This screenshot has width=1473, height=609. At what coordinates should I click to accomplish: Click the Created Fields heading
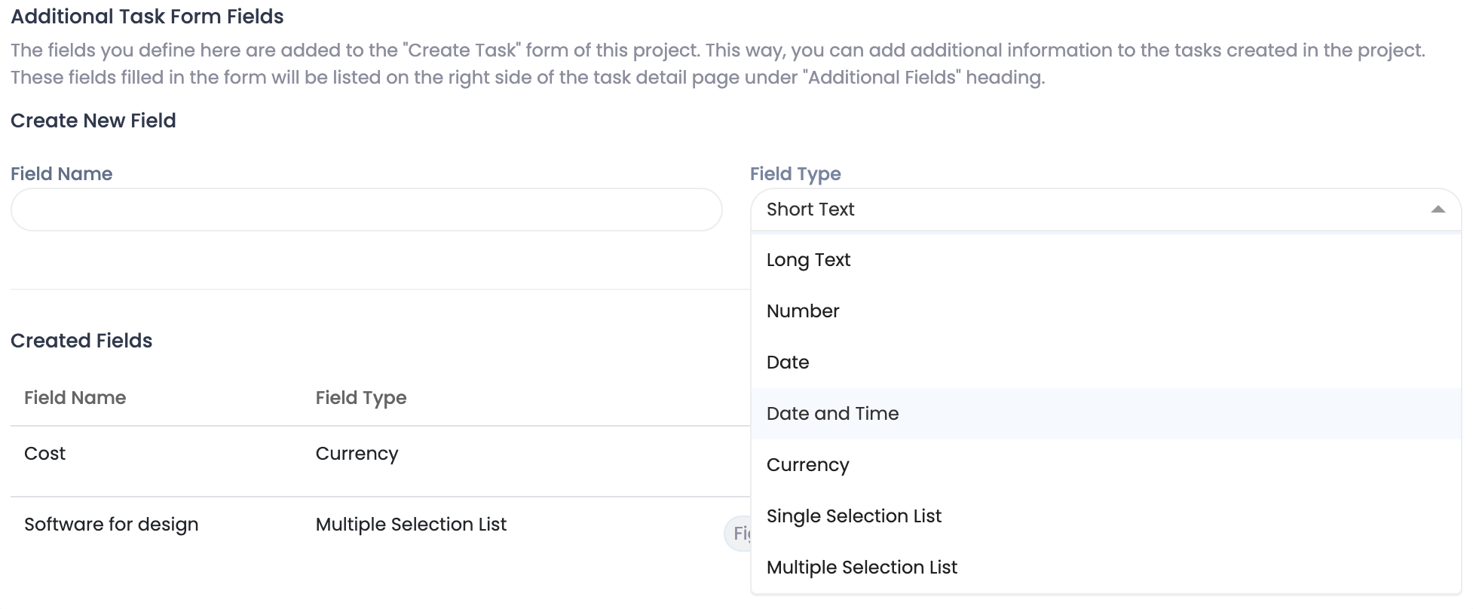(81, 341)
